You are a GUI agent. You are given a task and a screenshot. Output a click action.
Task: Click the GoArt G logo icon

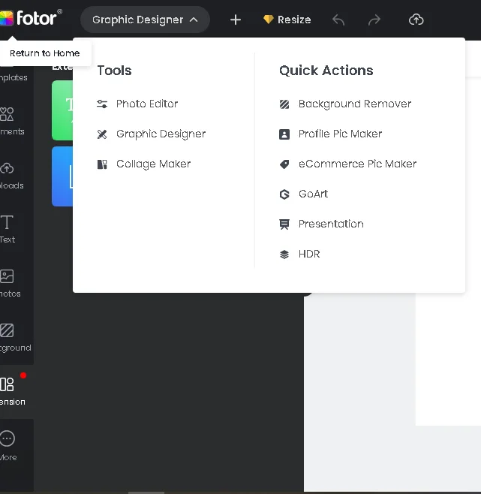284,194
